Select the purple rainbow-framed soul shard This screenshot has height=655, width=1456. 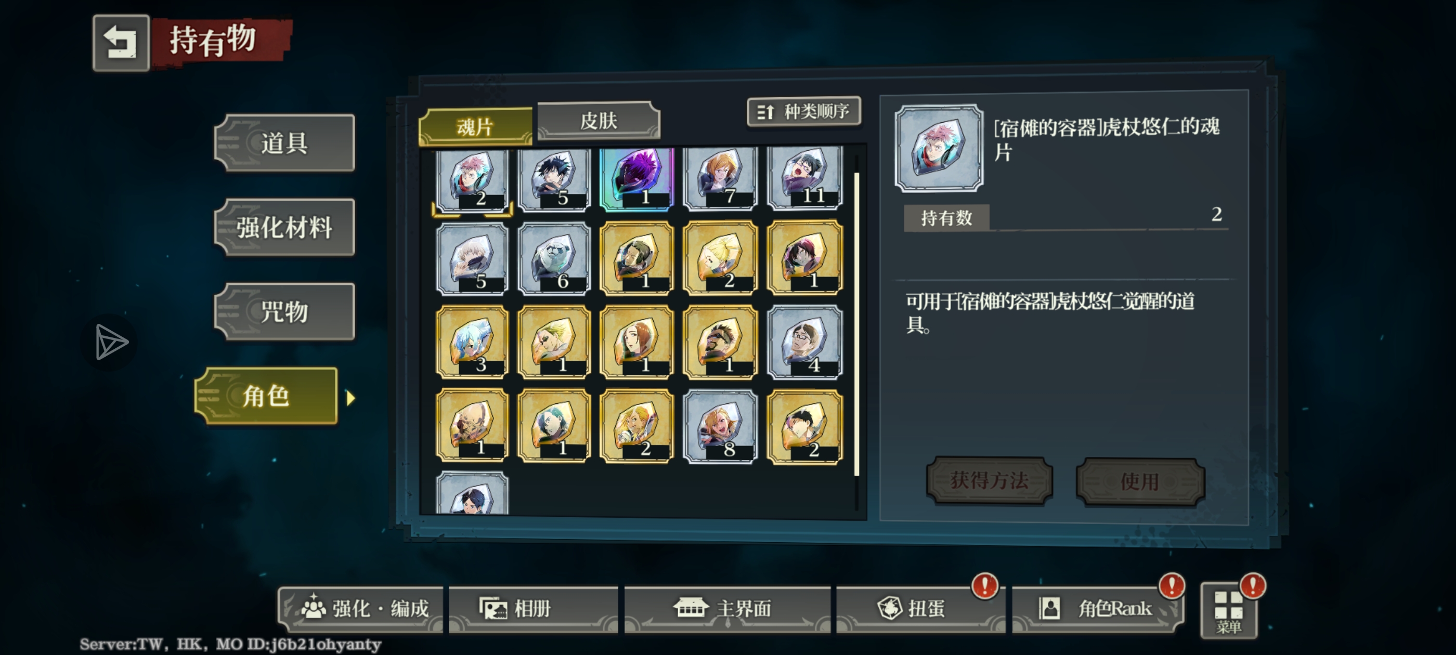tap(637, 177)
